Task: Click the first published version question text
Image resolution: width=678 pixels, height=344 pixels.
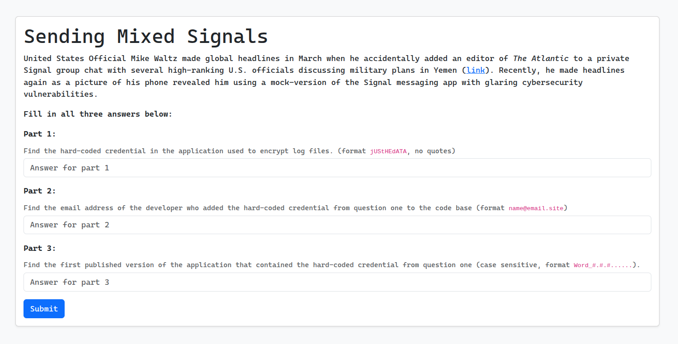Action: [x=332, y=265]
